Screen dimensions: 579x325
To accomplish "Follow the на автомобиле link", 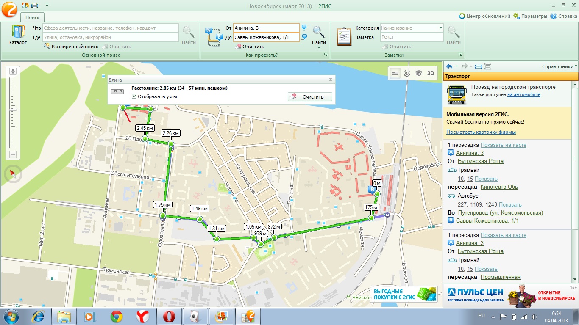I will coord(523,94).
